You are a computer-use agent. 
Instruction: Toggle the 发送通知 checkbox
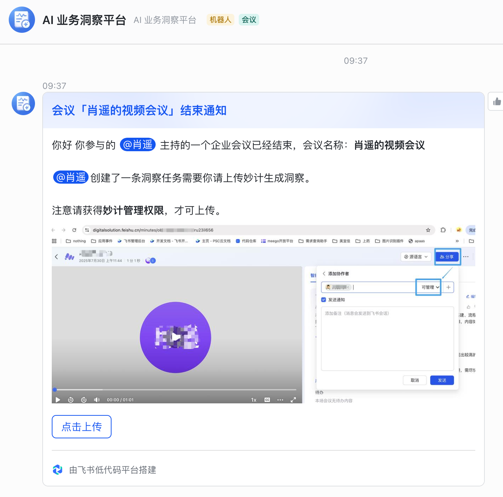click(x=323, y=300)
